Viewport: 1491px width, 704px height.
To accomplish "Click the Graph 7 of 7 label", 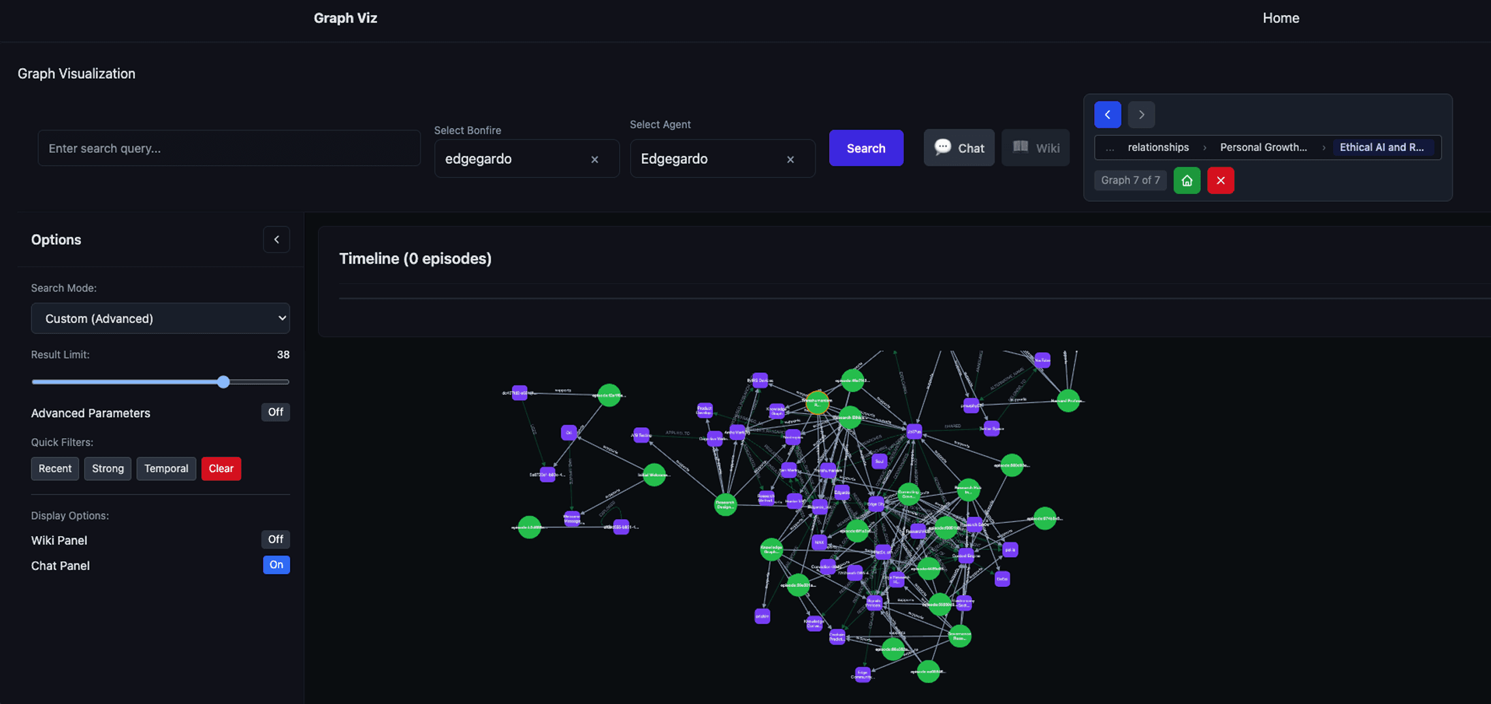I will pyautogui.click(x=1130, y=180).
